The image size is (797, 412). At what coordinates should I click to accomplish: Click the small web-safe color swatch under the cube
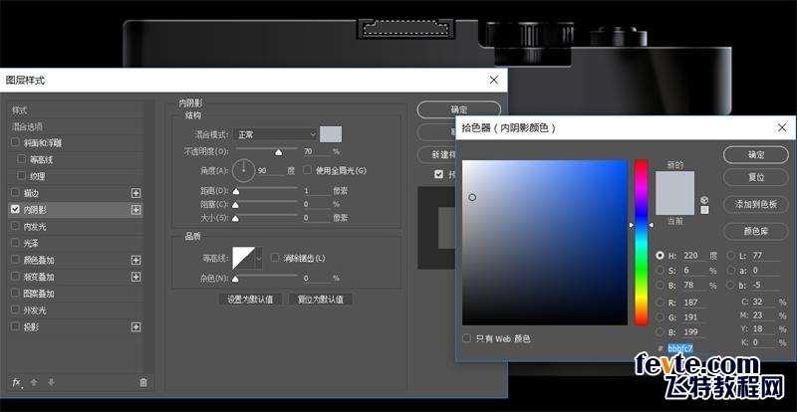[x=704, y=210]
